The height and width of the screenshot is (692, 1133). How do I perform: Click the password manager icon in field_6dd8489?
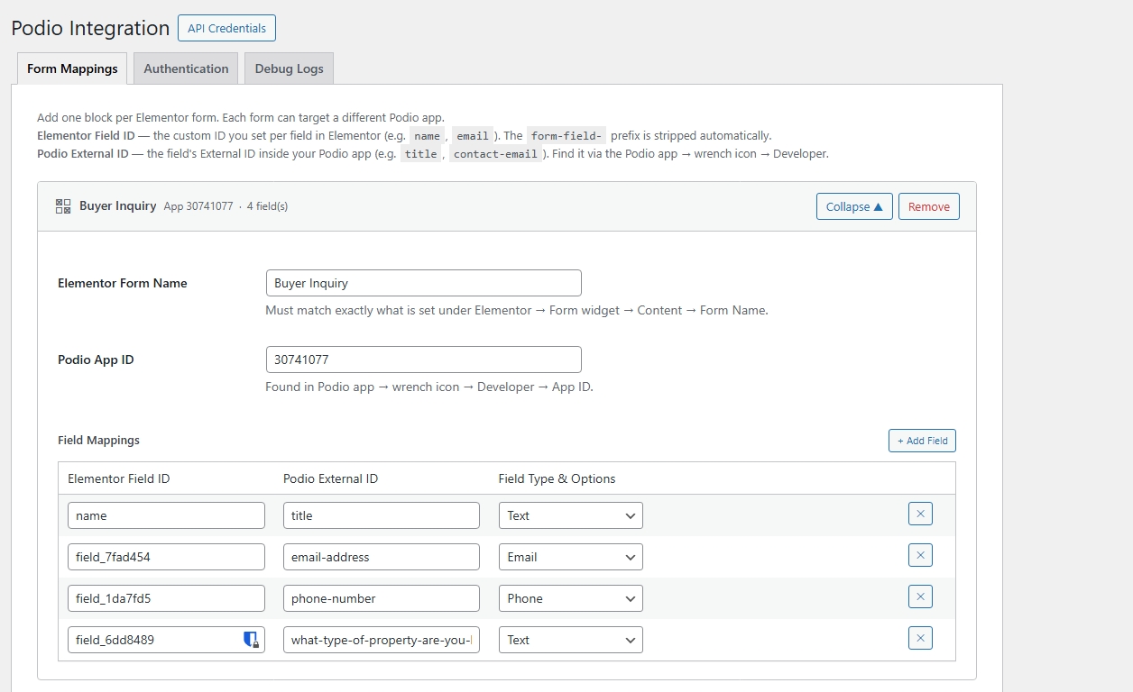[252, 640]
